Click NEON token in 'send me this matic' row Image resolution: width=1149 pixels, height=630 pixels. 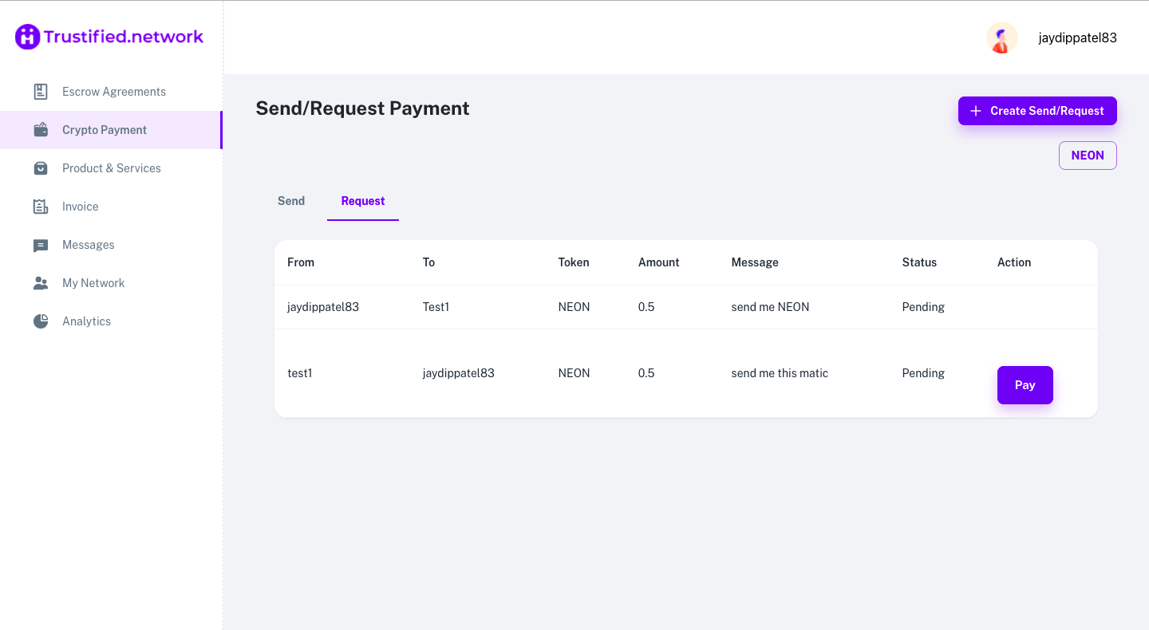574,373
